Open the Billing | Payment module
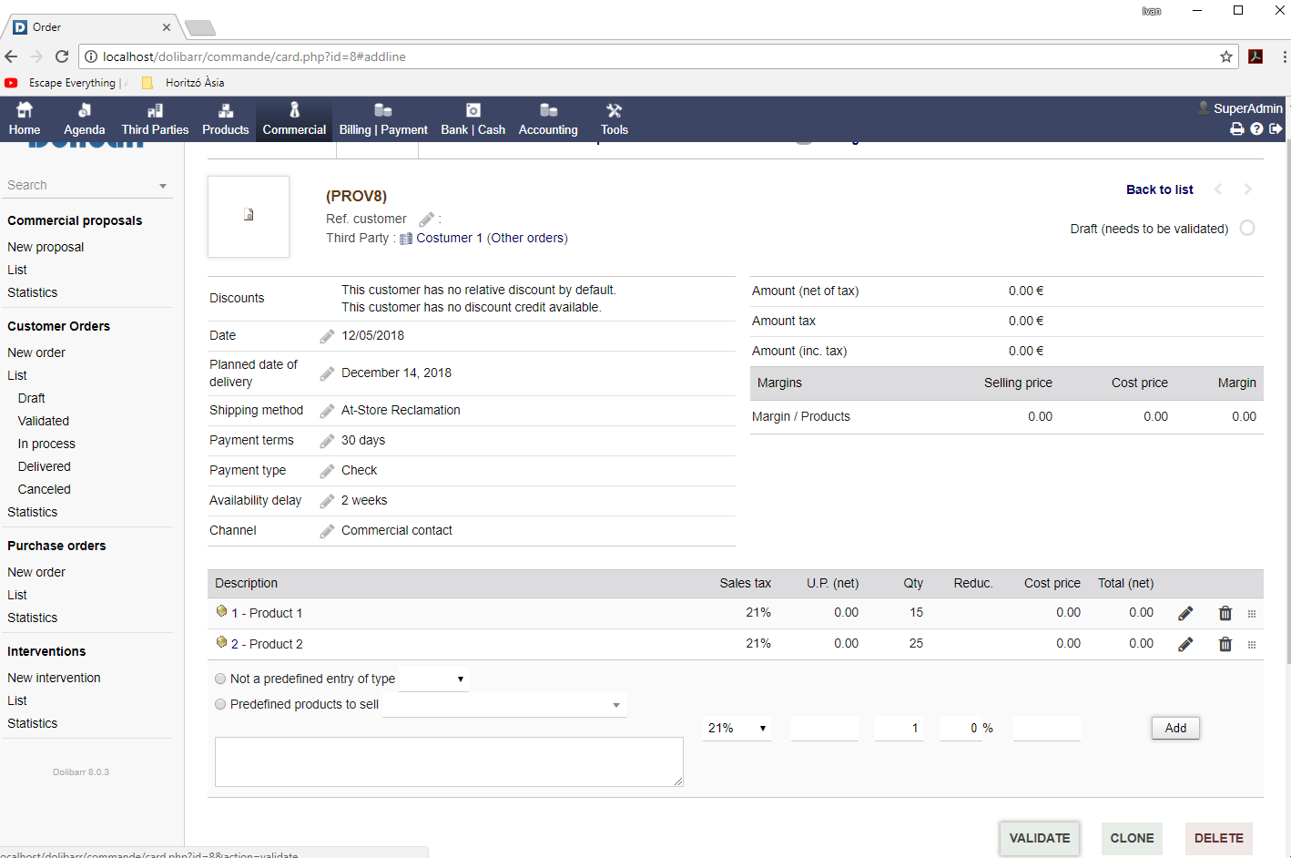This screenshot has height=858, width=1291. click(383, 118)
